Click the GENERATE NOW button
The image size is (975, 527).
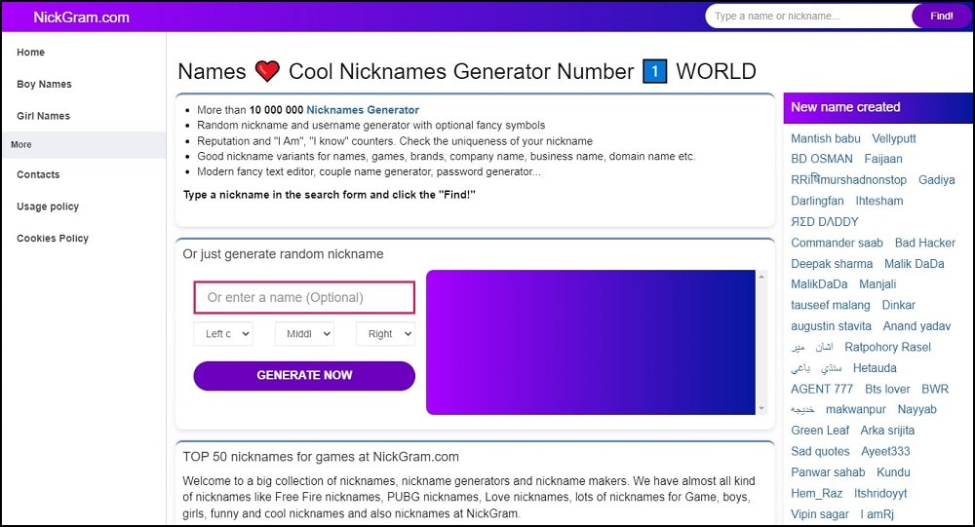[x=304, y=375]
